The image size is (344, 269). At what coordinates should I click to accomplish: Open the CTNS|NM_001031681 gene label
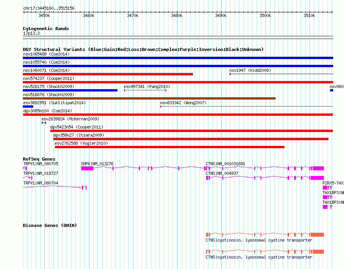tap(225, 164)
